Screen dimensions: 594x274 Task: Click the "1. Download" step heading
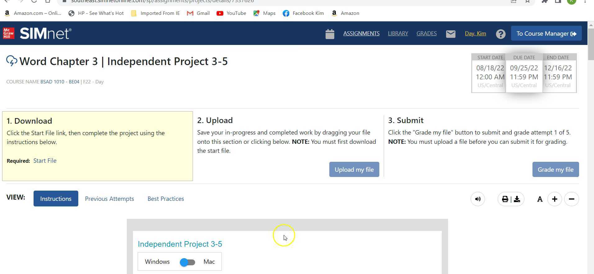[29, 121]
